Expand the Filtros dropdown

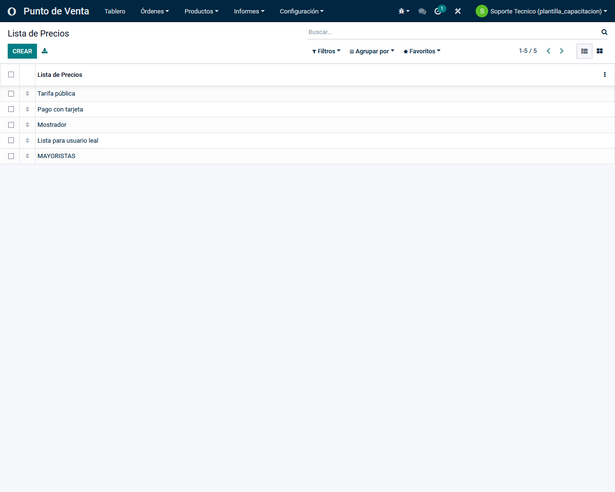tap(326, 51)
